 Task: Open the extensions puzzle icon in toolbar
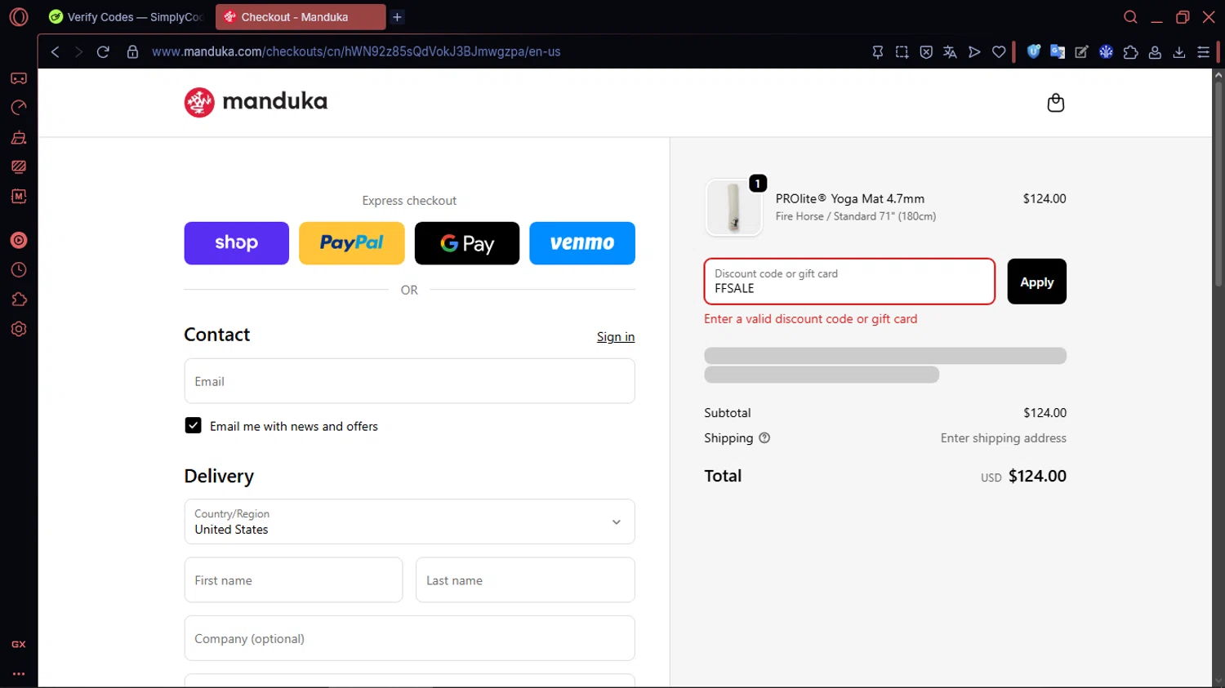click(x=1131, y=51)
